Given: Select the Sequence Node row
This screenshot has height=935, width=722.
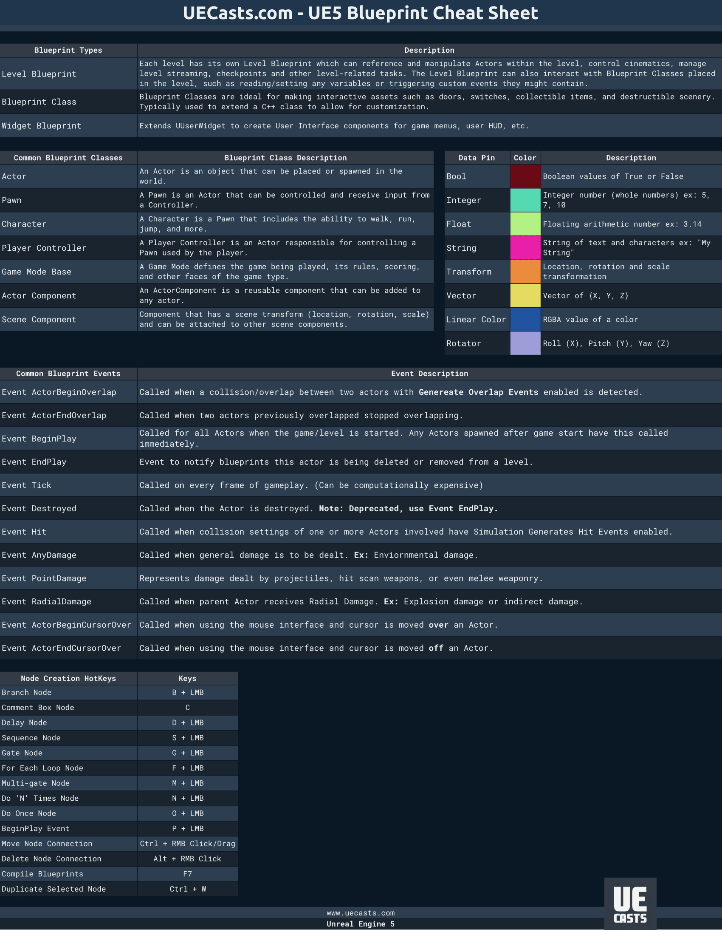Looking at the screenshot, I should pyautogui.click(x=119, y=738).
